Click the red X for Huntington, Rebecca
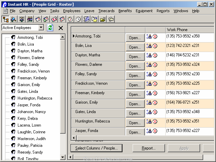This screenshot has width=216, height=162. point(155,122)
